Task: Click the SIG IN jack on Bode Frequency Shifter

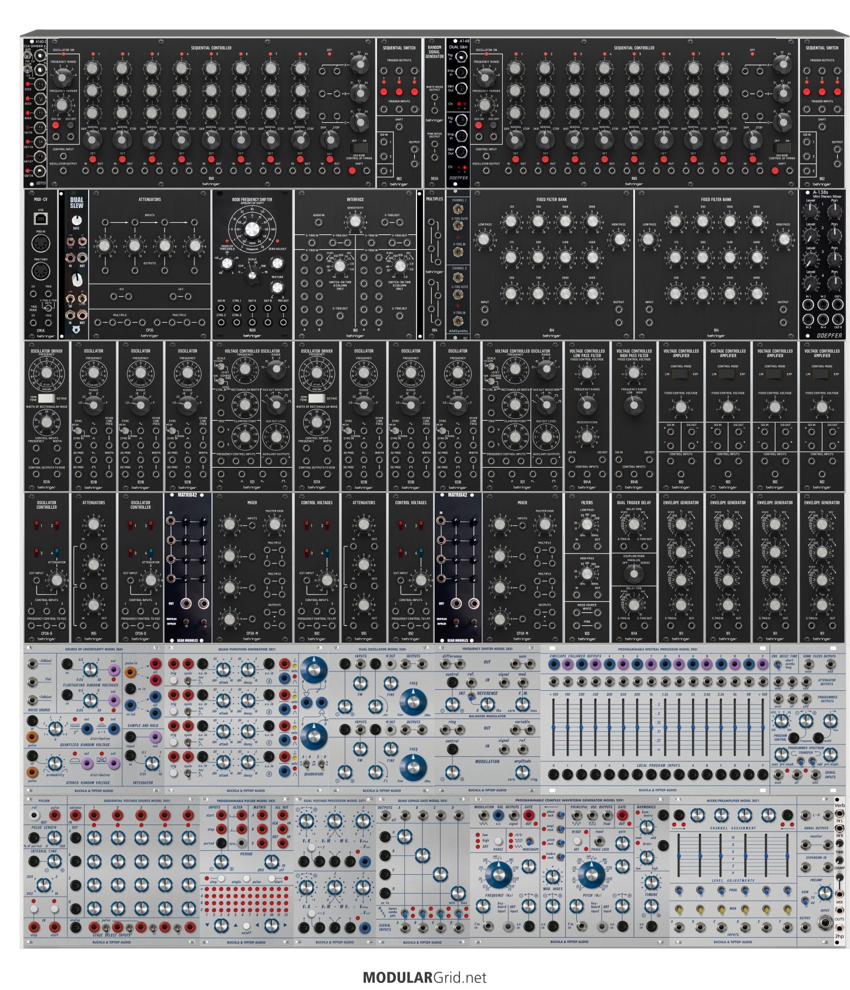Action: [x=221, y=307]
